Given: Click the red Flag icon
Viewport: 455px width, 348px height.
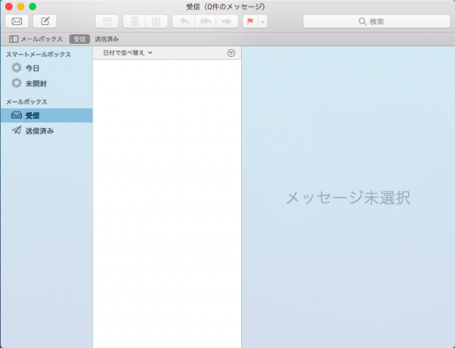Looking at the screenshot, I should [250, 21].
